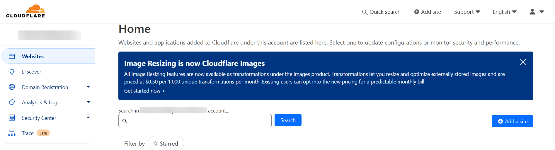555x150 pixels.
Task: Open the English language dropdown
Action: click(x=504, y=12)
